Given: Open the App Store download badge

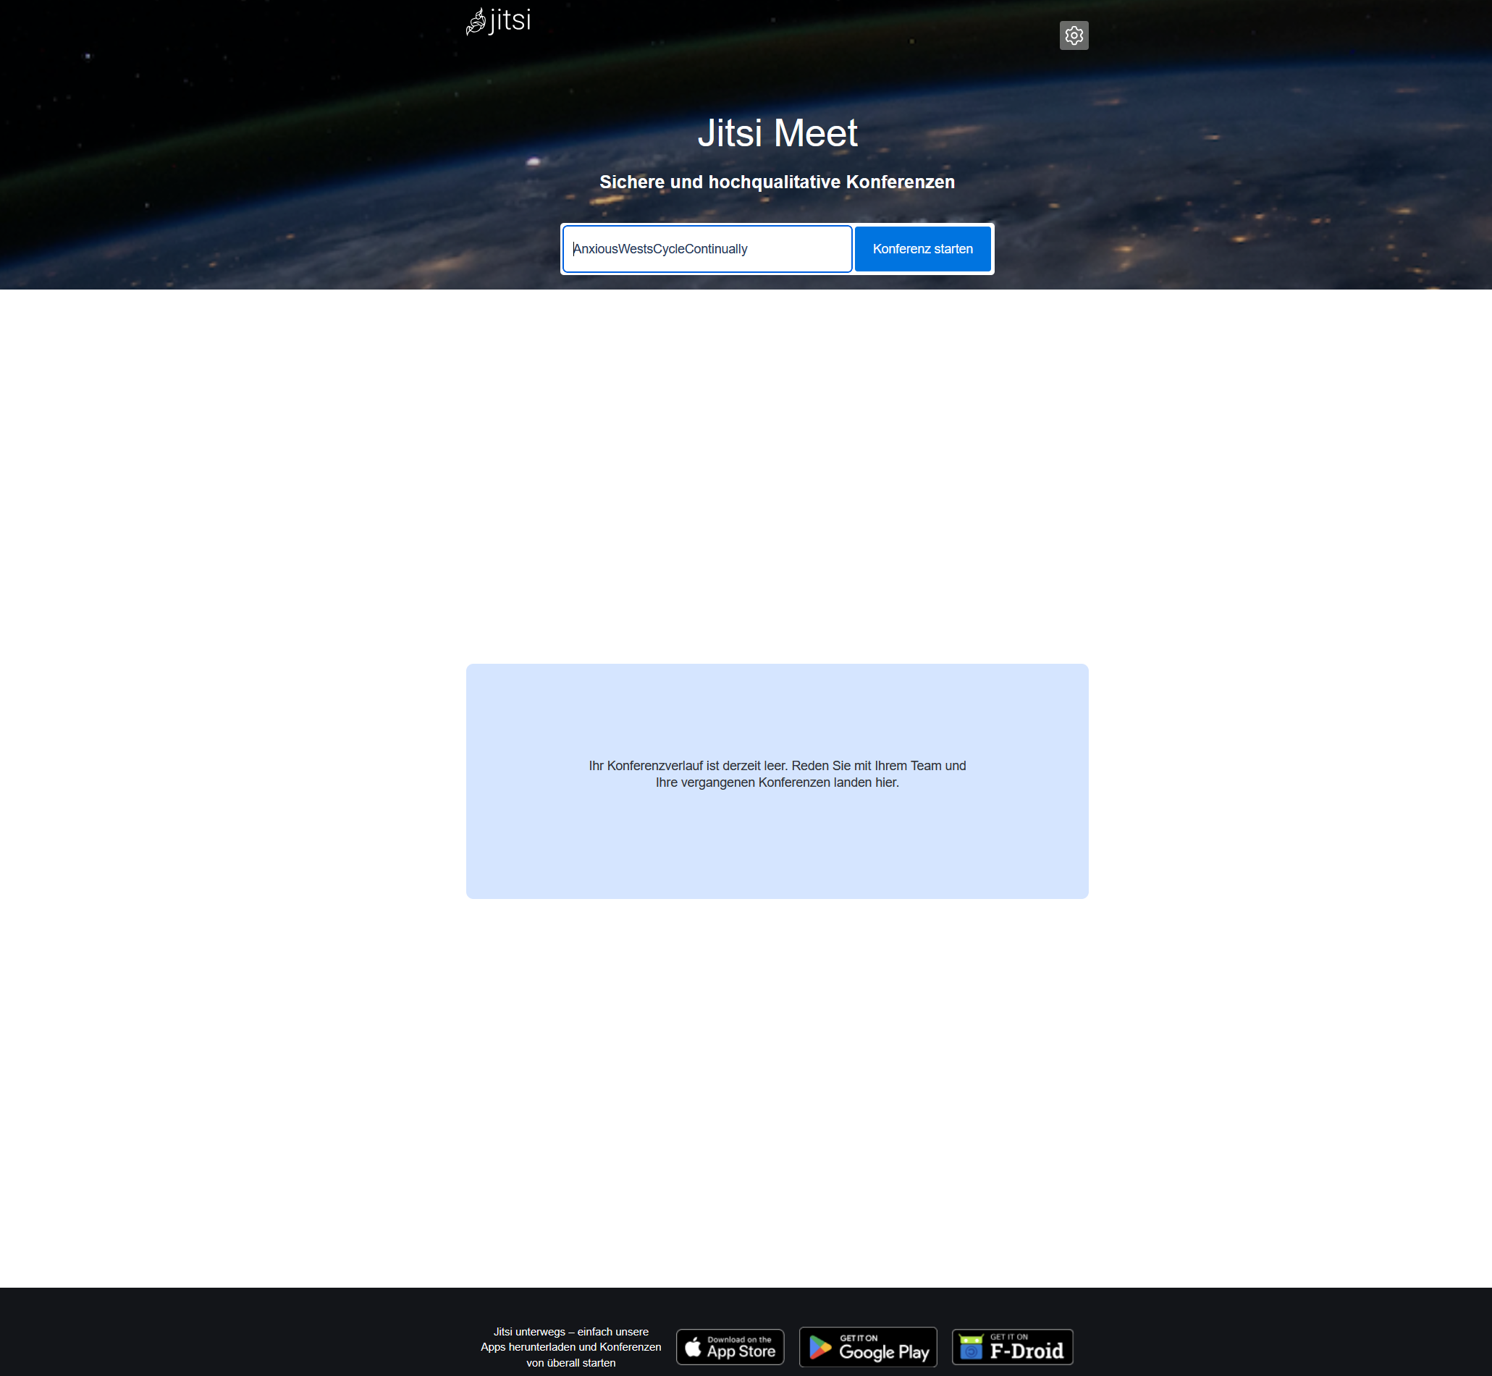Looking at the screenshot, I should pyautogui.click(x=730, y=1347).
